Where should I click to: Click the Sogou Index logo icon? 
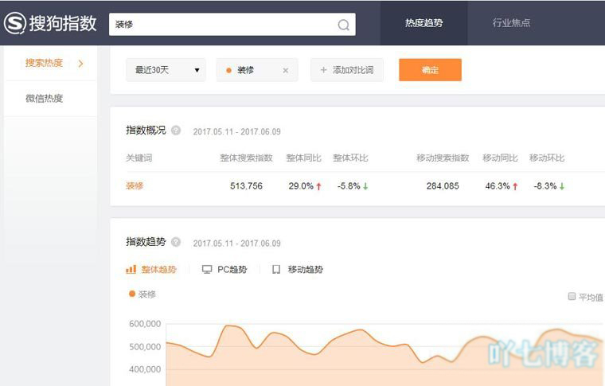14,23
